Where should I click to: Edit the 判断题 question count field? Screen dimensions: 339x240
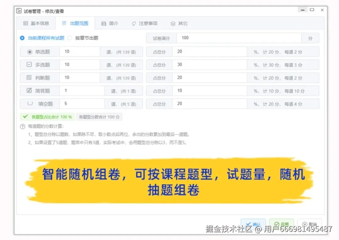[x=79, y=77]
